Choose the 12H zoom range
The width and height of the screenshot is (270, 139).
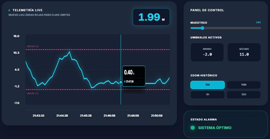coord(244,95)
